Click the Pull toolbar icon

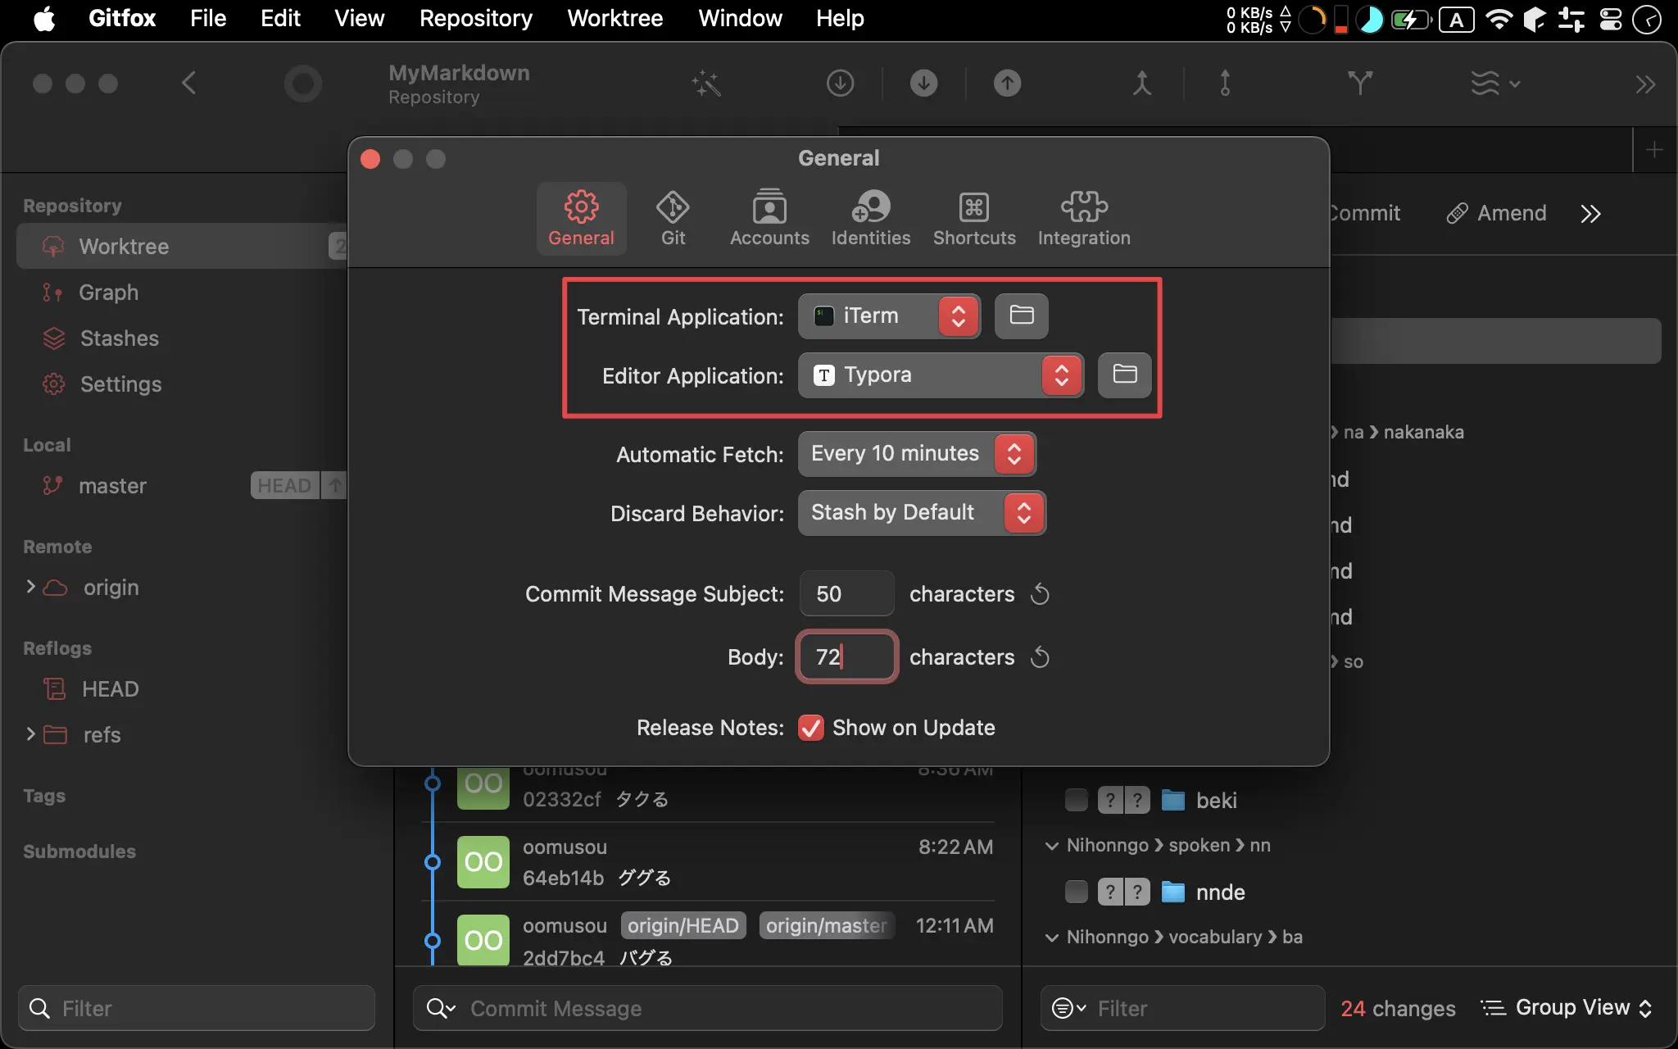[x=923, y=83]
